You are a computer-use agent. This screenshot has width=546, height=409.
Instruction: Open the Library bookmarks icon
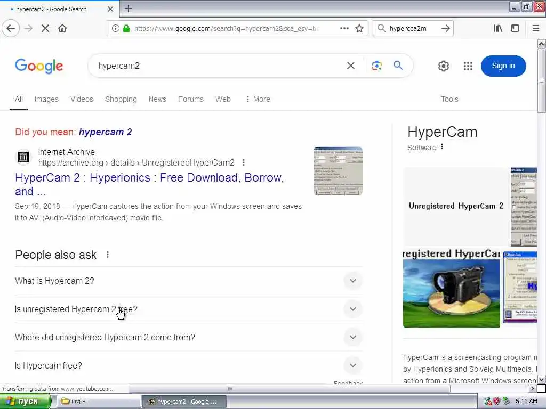(x=498, y=29)
